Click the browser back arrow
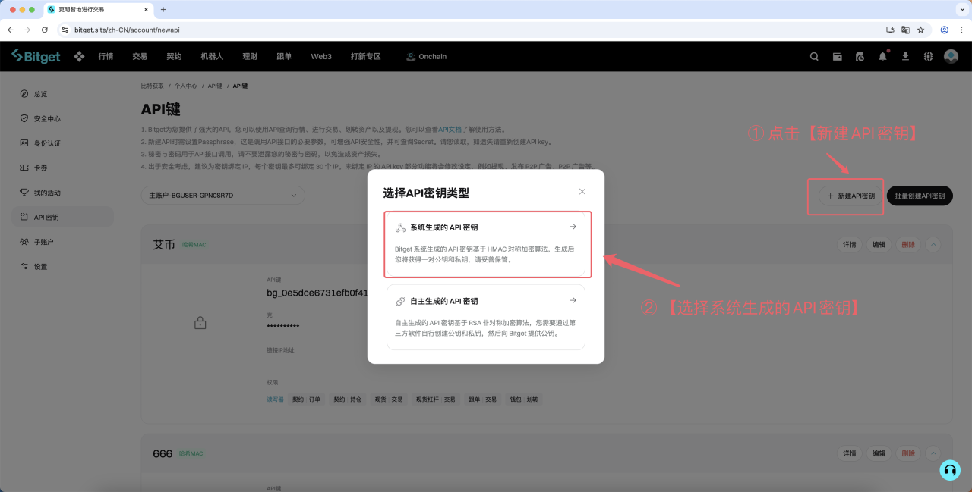This screenshot has width=972, height=492. pyautogui.click(x=11, y=30)
